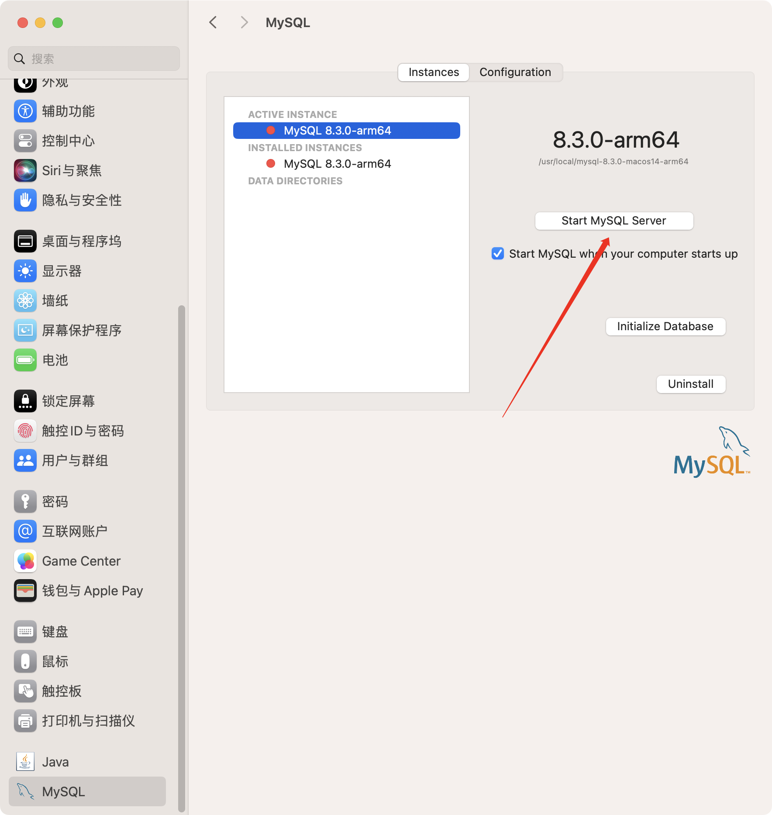Open Wallpaper (墙纸) flower icon
The image size is (772, 815).
tap(25, 300)
